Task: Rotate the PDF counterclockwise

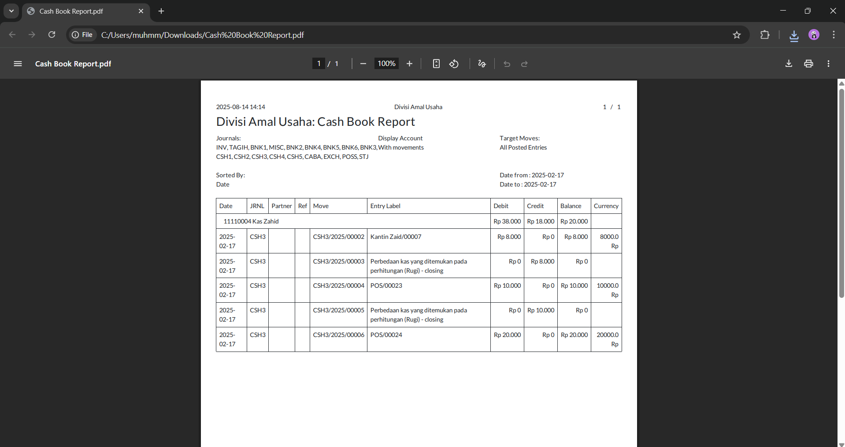Action: [454, 64]
